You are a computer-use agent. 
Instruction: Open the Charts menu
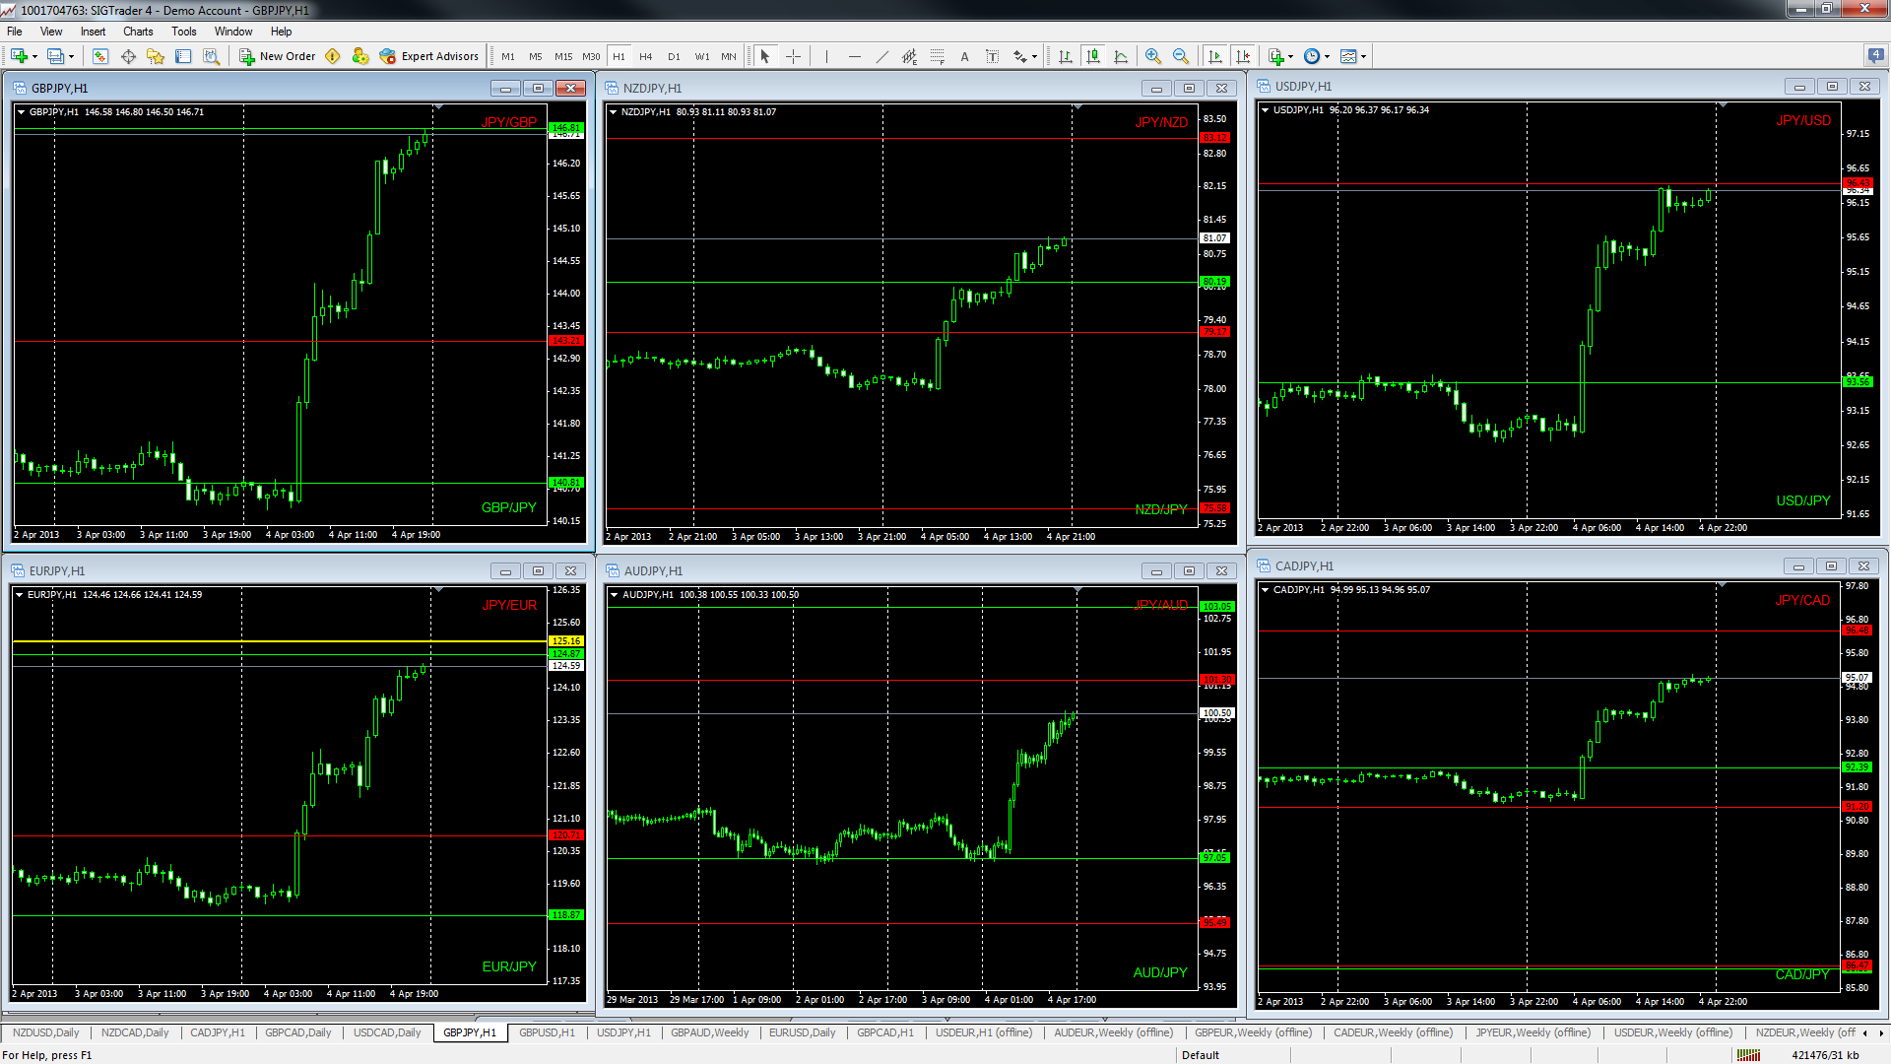point(137,32)
